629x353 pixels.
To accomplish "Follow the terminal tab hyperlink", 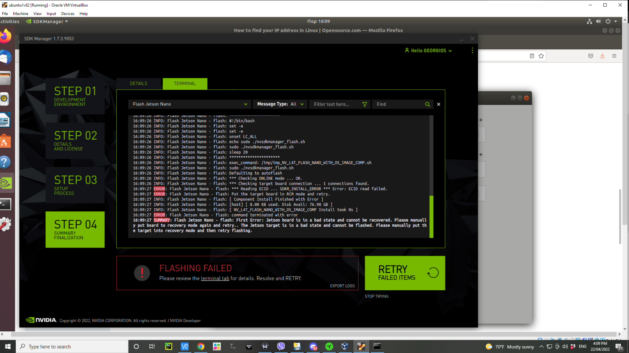I will tap(215, 278).
